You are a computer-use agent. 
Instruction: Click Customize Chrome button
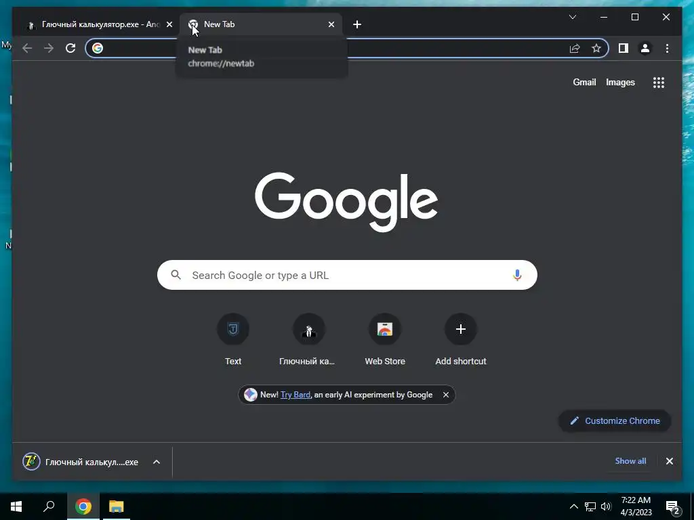(615, 421)
